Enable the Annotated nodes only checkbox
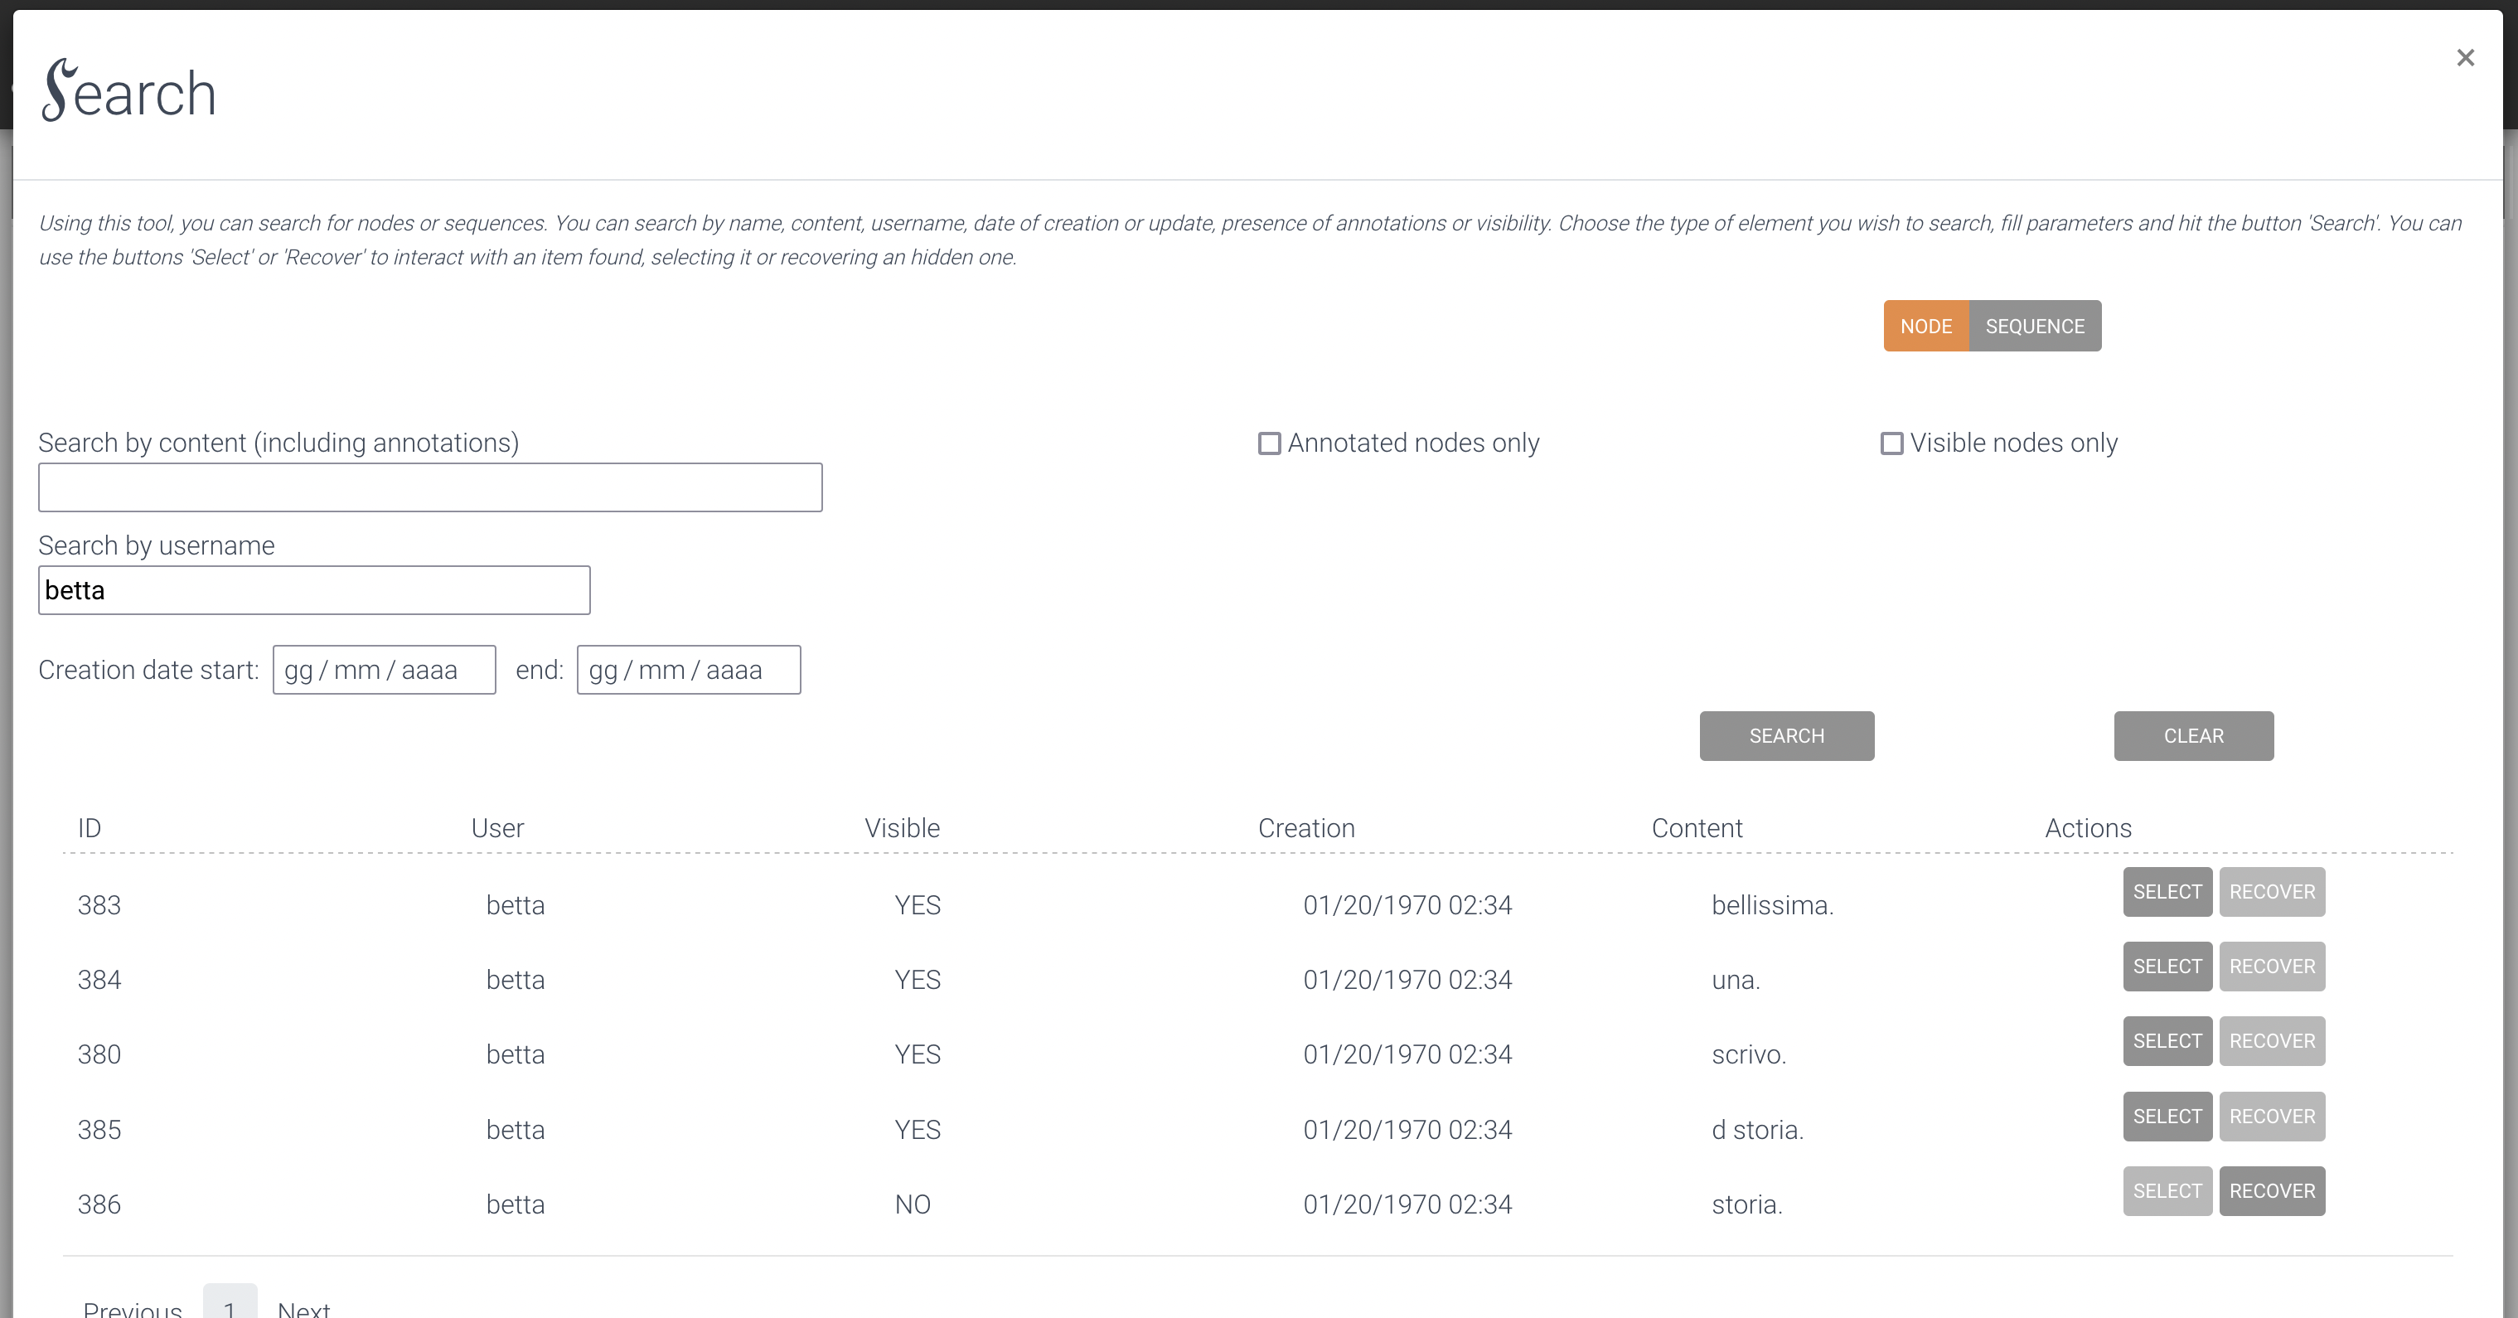The height and width of the screenshot is (1318, 2518). pyautogui.click(x=1269, y=444)
